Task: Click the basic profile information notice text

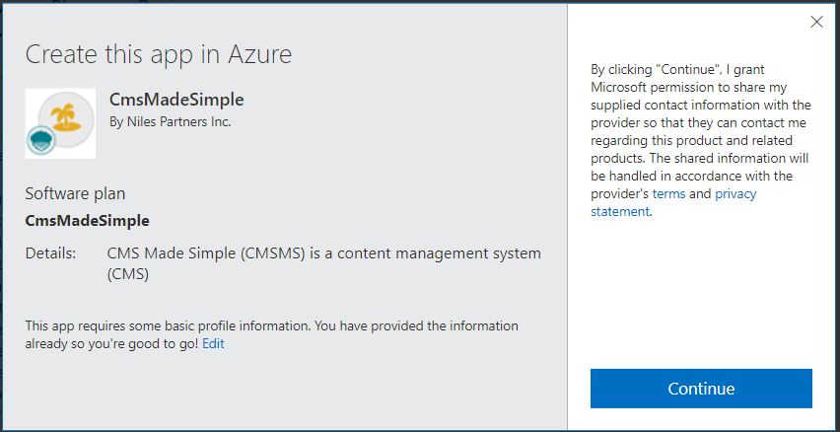Action: 271,325
